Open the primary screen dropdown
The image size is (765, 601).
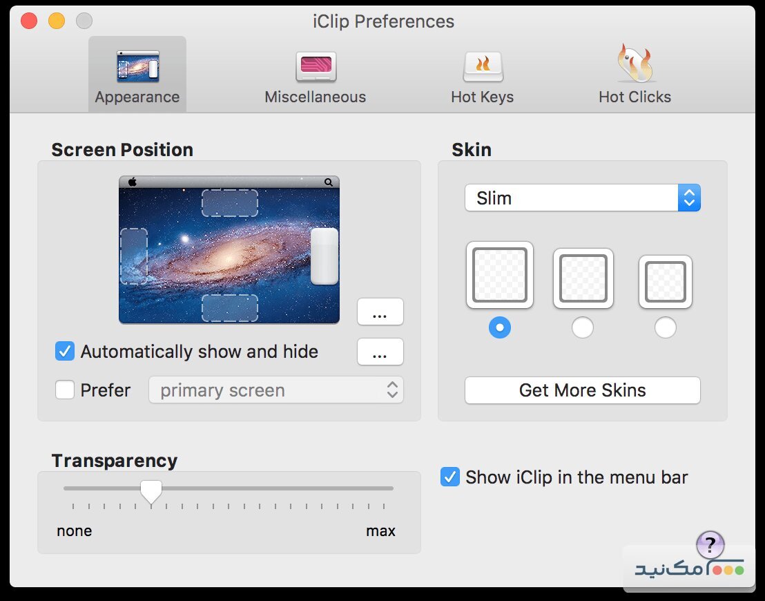[276, 390]
